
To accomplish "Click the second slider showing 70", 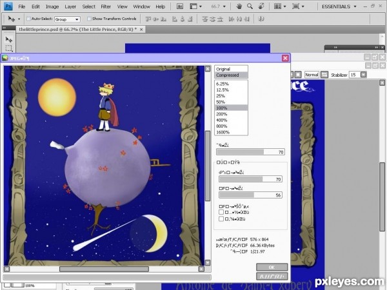I will coord(250,179).
